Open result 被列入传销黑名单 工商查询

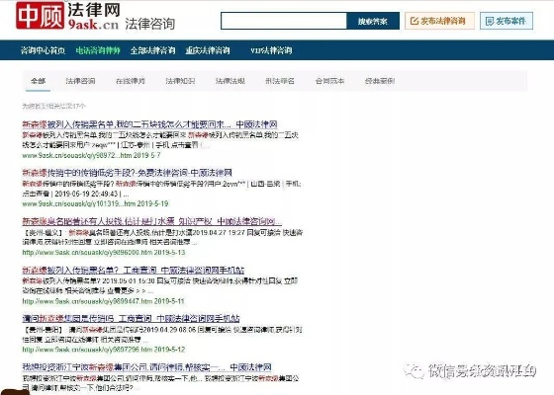(134, 271)
